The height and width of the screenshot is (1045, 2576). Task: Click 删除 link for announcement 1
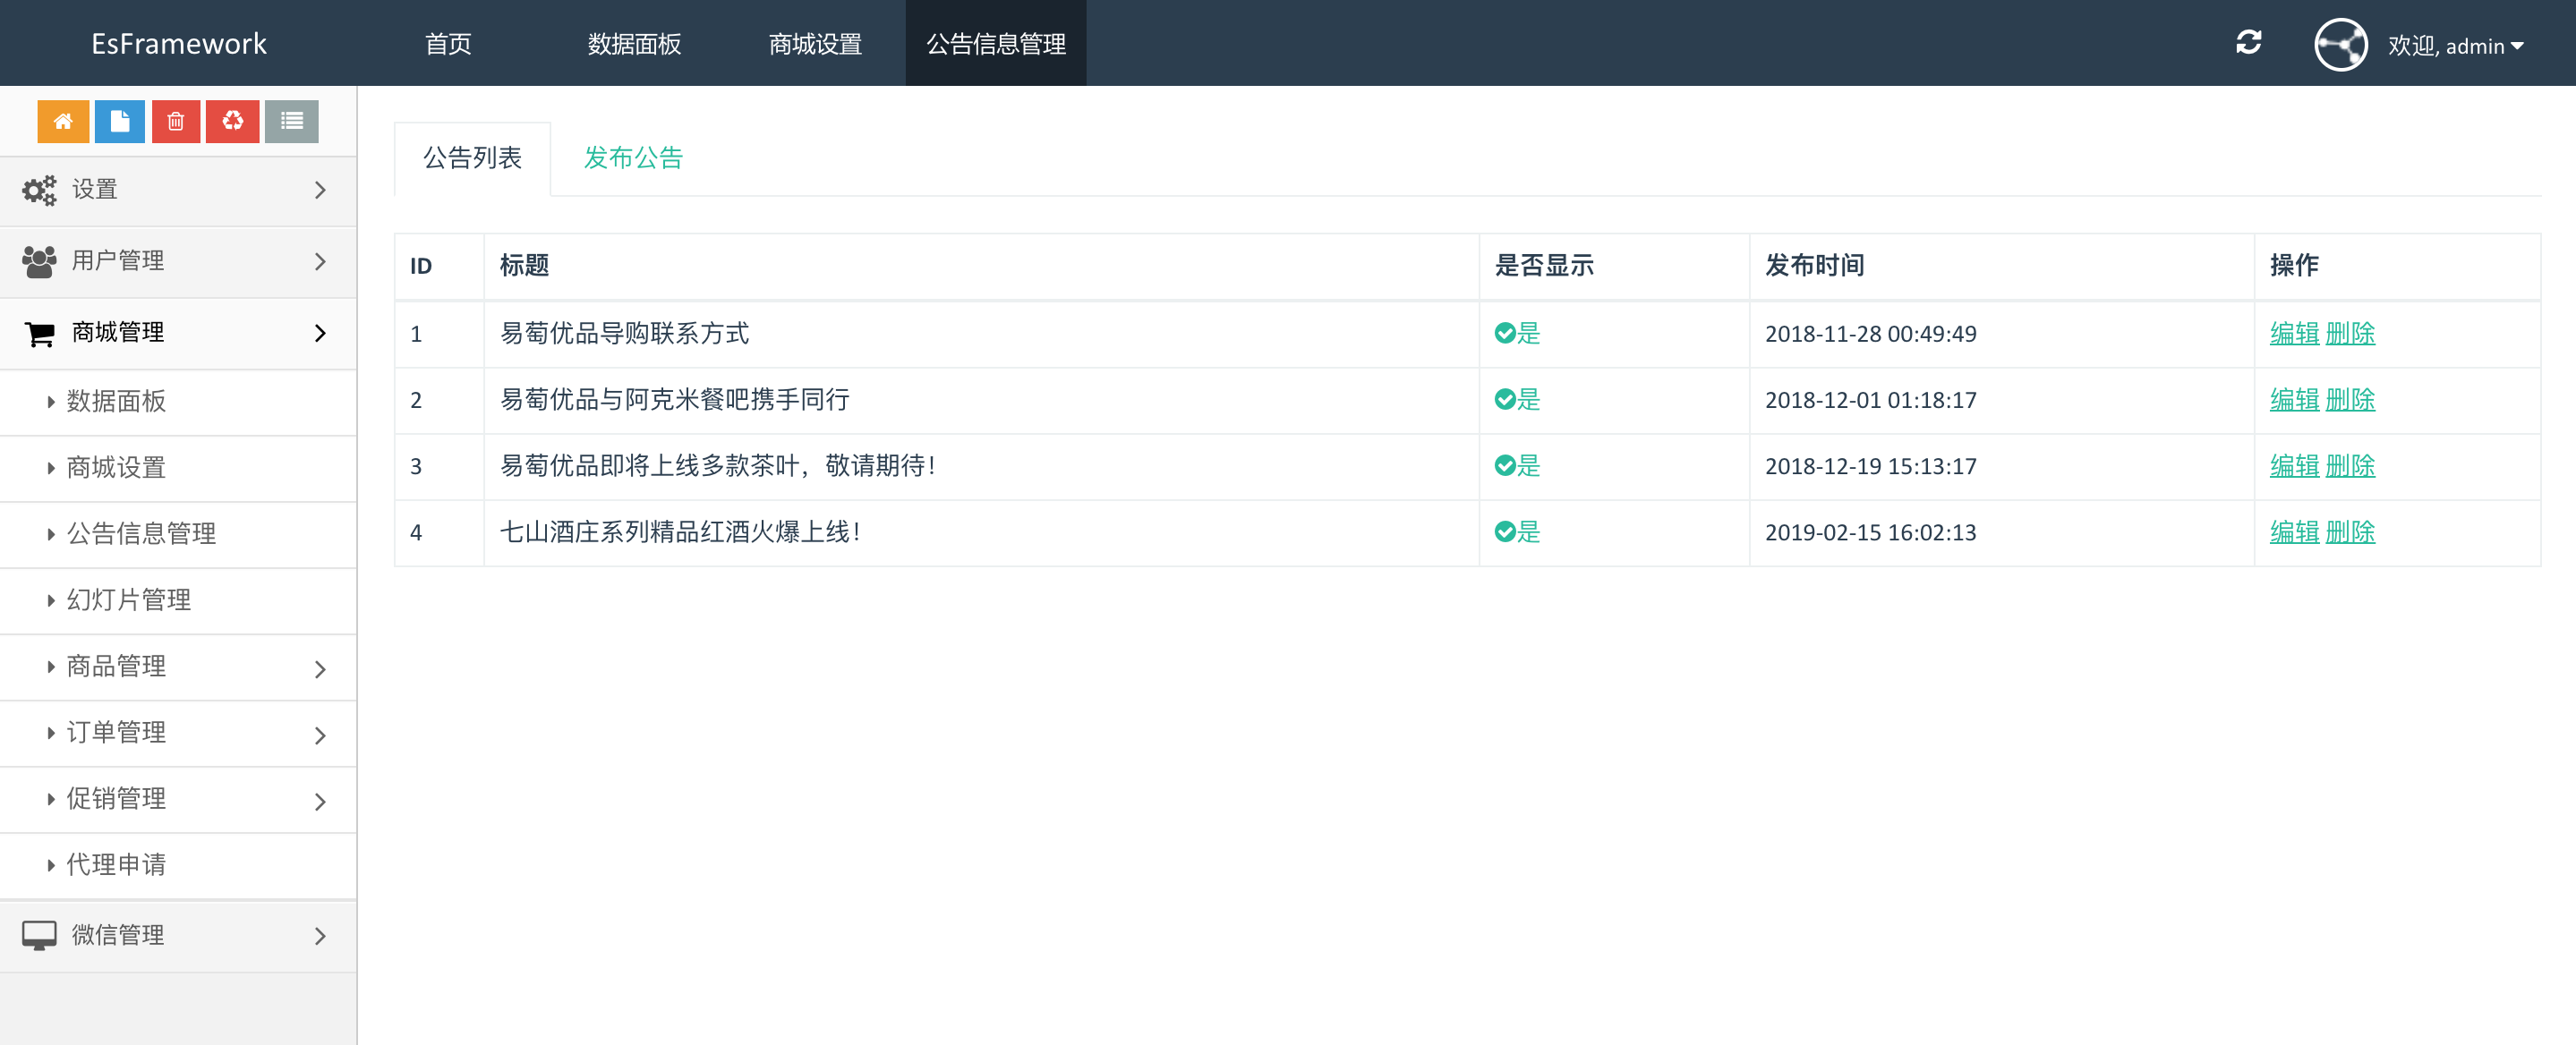2350,333
